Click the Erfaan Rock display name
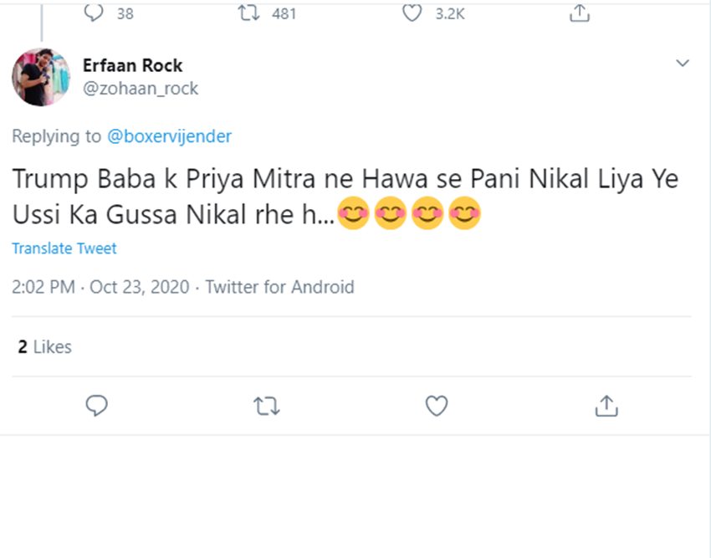Screen dimensions: 711x558 pos(132,65)
